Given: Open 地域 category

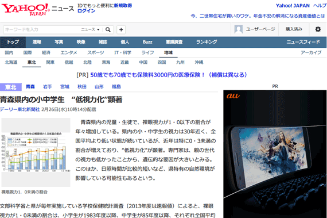Looking at the screenshot, I should pos(168,52).
